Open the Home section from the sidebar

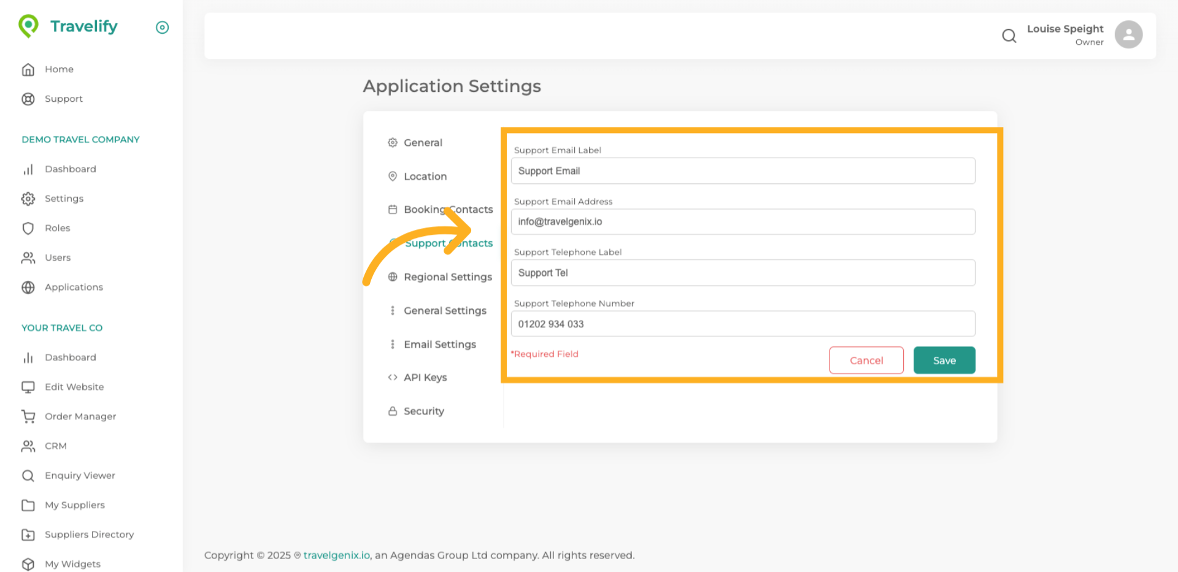click(x=58, y=69)
